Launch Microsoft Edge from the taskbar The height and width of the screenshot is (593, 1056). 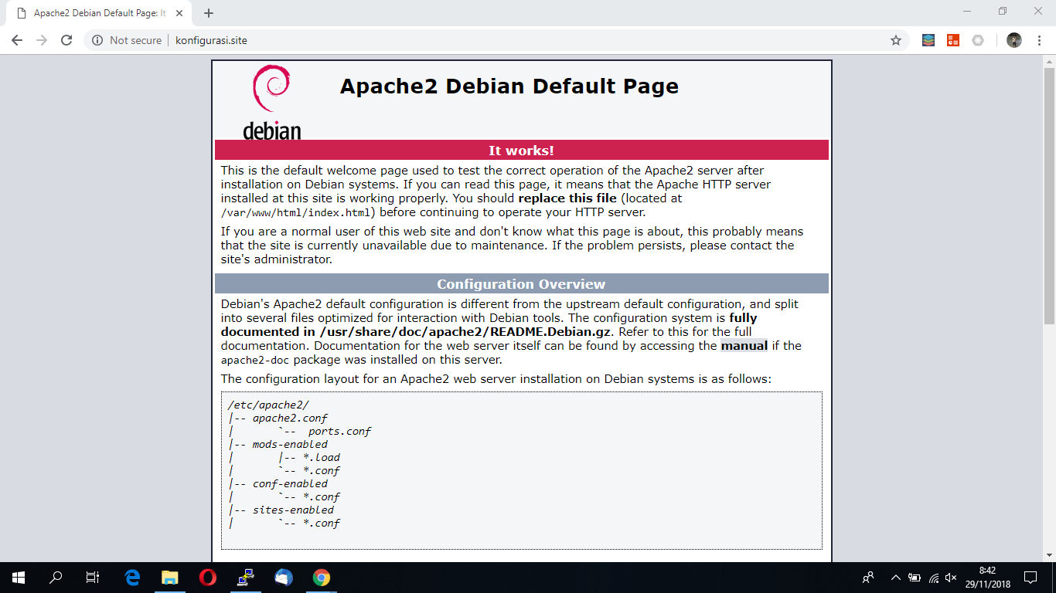click(132, 577)
